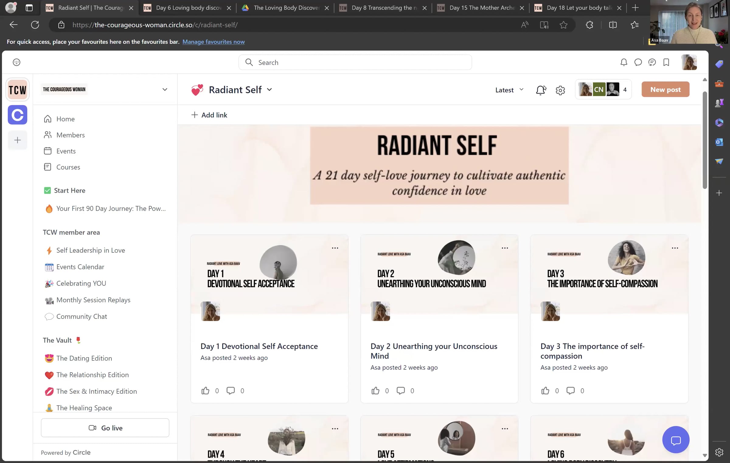Open a new browser tab

(x=635, y=8)
